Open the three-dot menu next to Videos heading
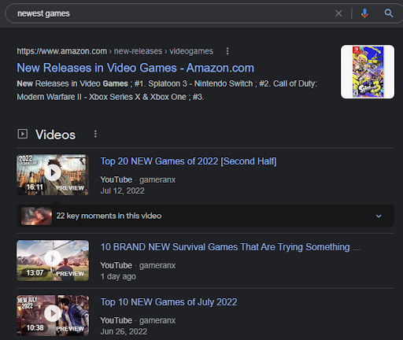The width and height of the screenshot is (403, 340). click(x=95, y=134)
